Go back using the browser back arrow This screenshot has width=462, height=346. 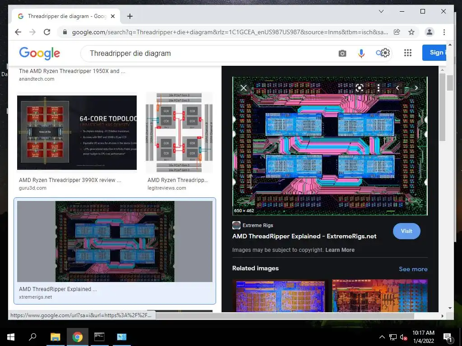click(x=18, y=32)
